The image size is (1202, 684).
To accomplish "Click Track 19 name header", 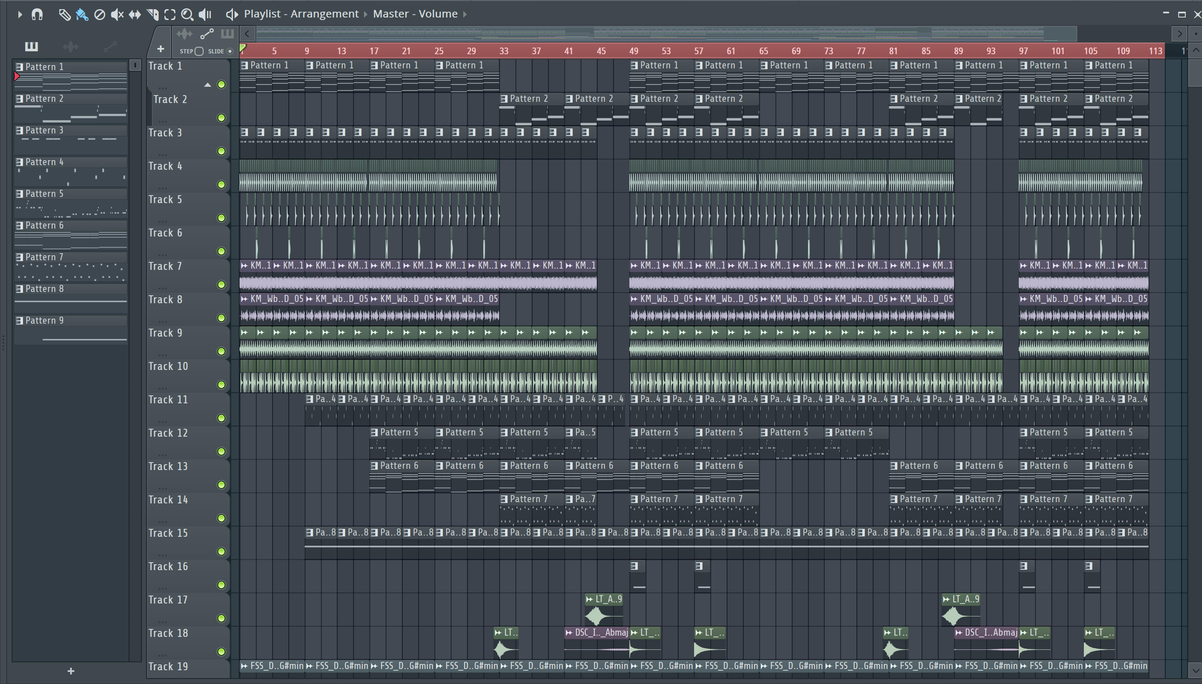I will 168,666.
